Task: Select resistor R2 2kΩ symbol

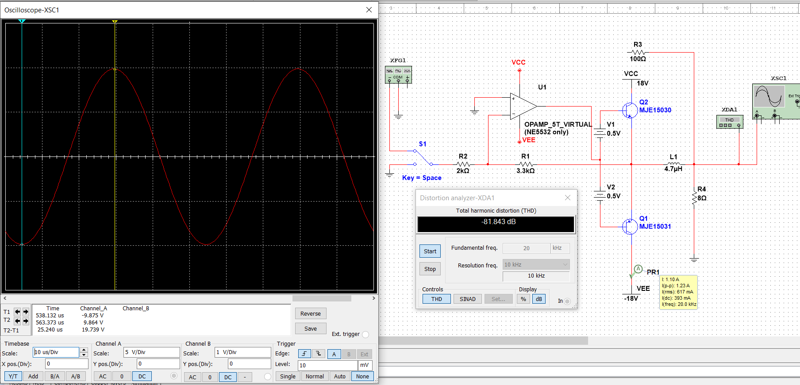Action: point(463,164)
